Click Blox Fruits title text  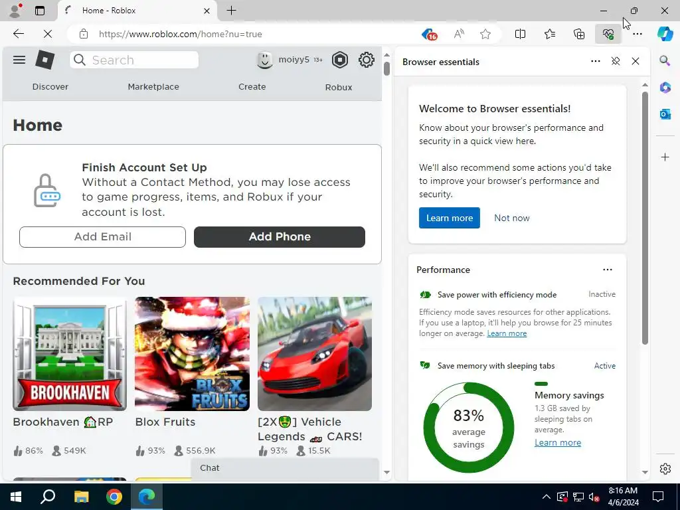click(x=165, y=422)
